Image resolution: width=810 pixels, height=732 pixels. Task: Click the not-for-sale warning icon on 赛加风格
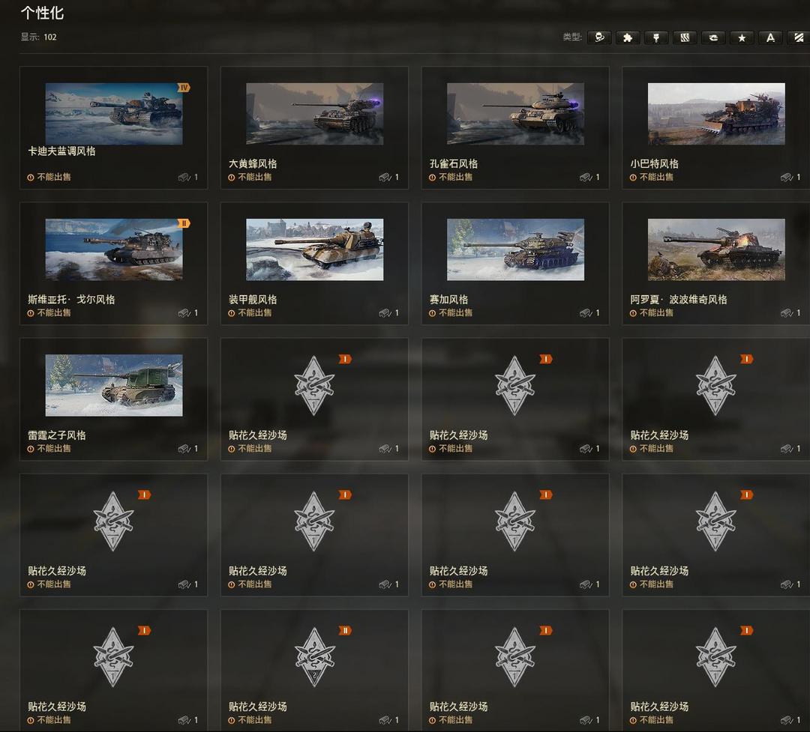coord(433,313)
